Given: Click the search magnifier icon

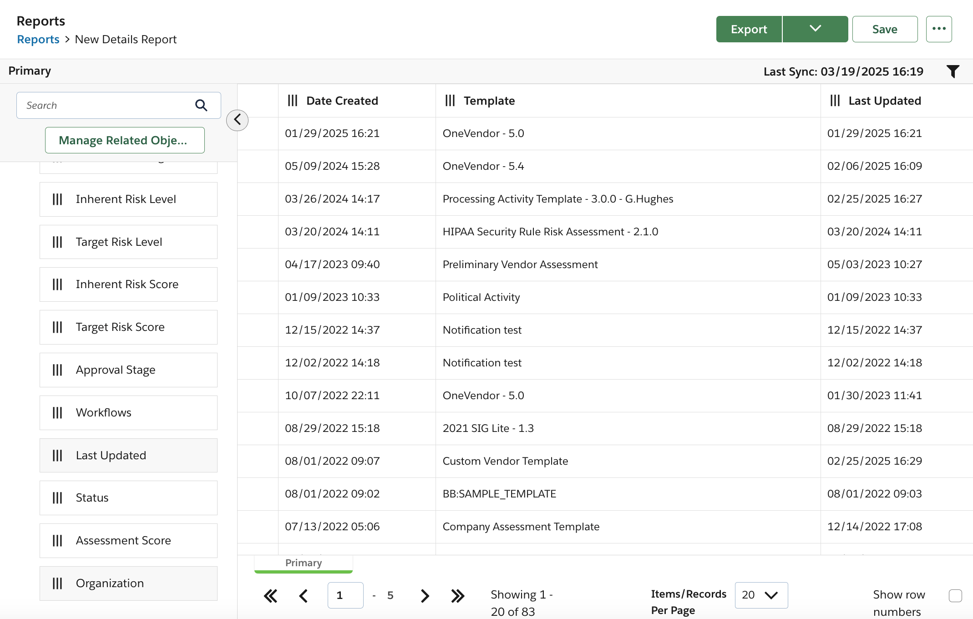Looking at the screenshot, I should click(x=202, y=105).
